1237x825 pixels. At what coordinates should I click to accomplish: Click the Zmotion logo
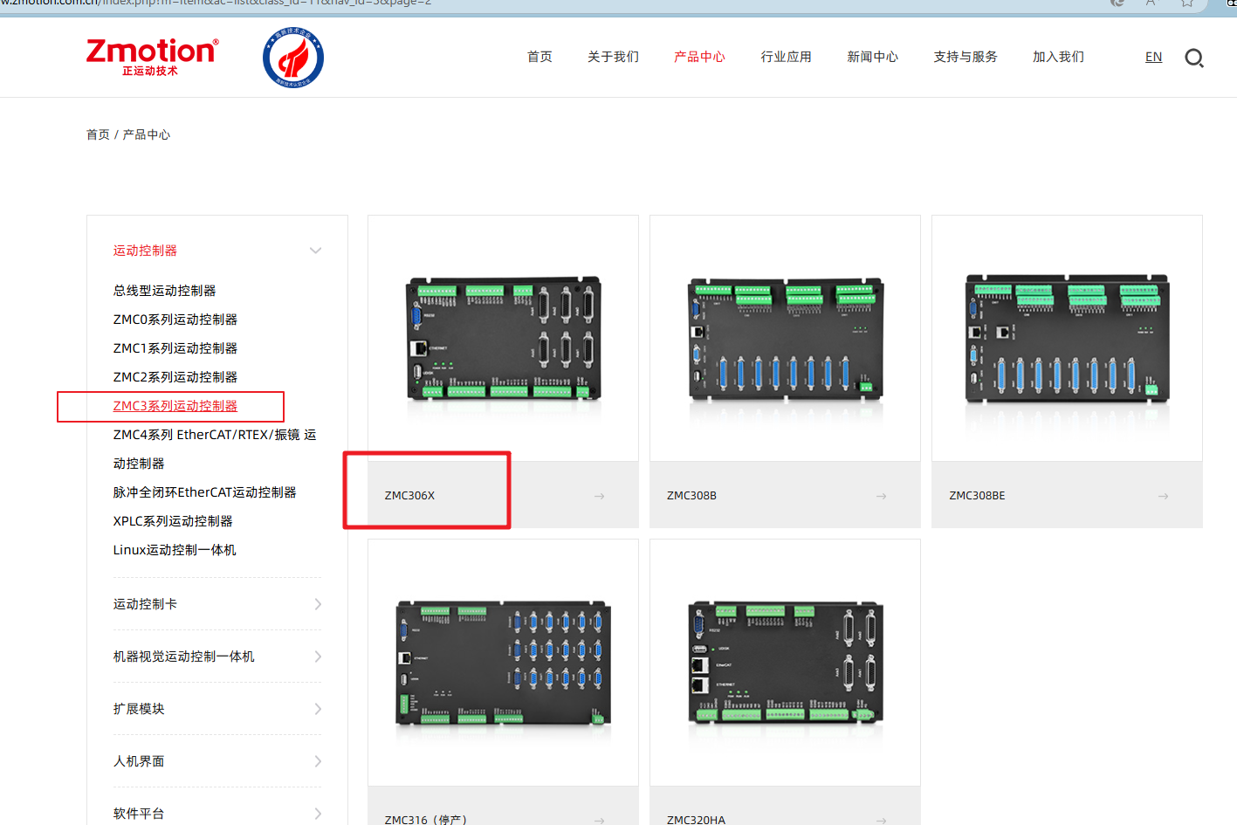point(152,58)
